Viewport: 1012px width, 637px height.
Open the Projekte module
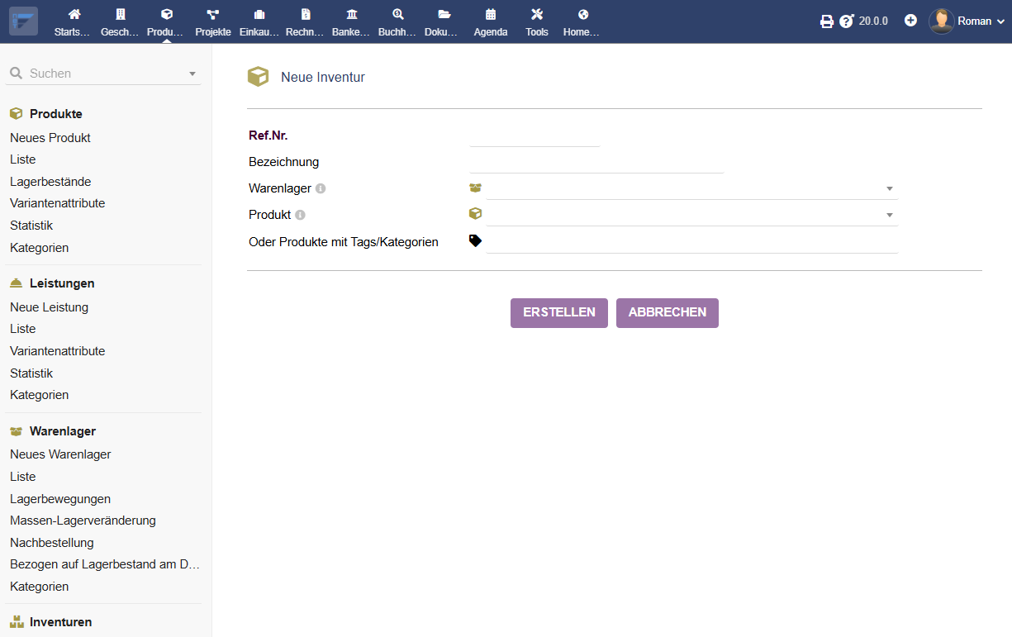tap(213, 21)
